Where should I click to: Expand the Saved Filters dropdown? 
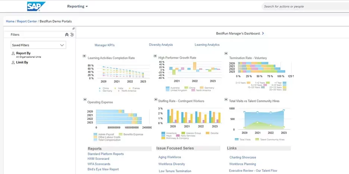(x=62, y=45)
